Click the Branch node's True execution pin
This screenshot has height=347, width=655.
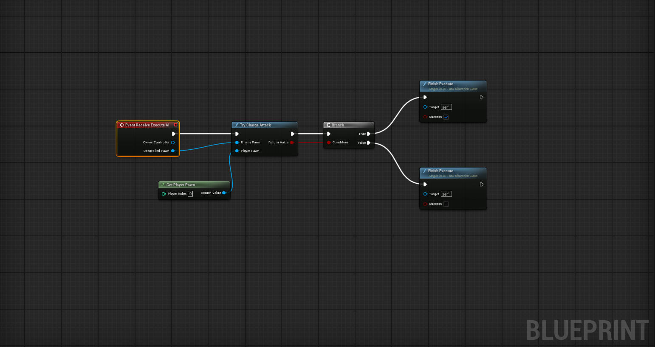tap(369, 134)
